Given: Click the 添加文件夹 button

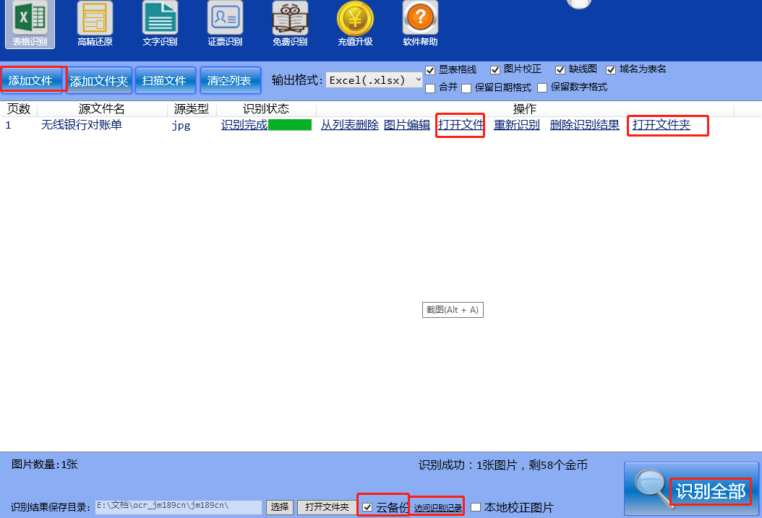Looking at the screenshot, I should pyautogui.click(x=99, y=81).
